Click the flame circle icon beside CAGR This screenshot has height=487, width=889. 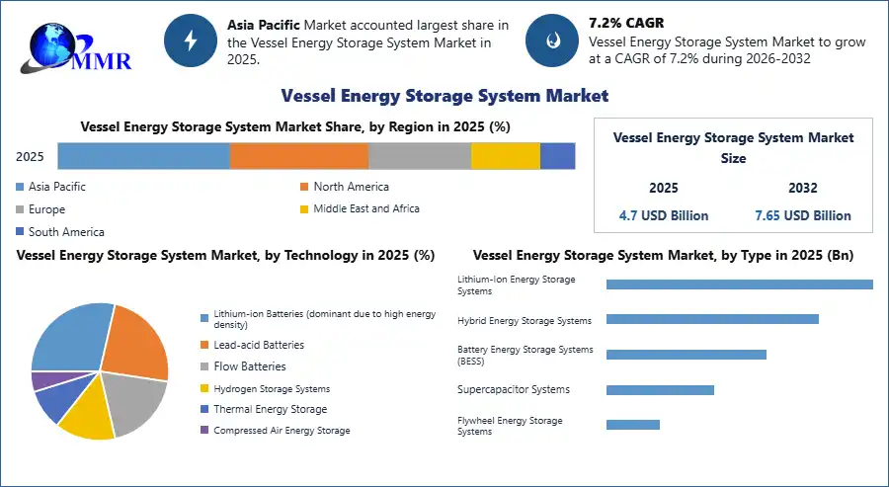(x=552, y=41)
